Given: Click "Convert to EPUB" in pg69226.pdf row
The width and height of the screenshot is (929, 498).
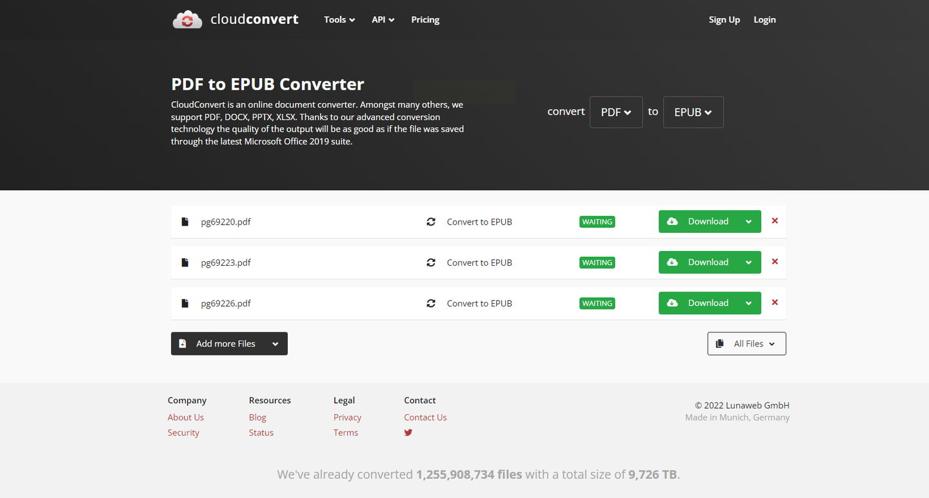Looking at the screenshot, I should tap(479, 303).
